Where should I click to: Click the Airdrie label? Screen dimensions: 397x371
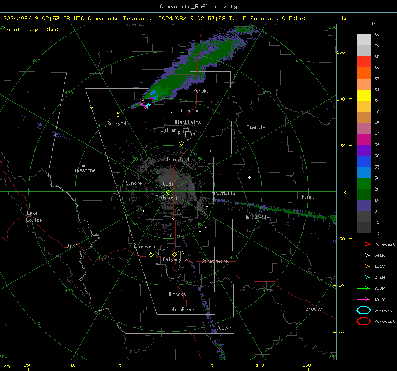tap(174, 236)
